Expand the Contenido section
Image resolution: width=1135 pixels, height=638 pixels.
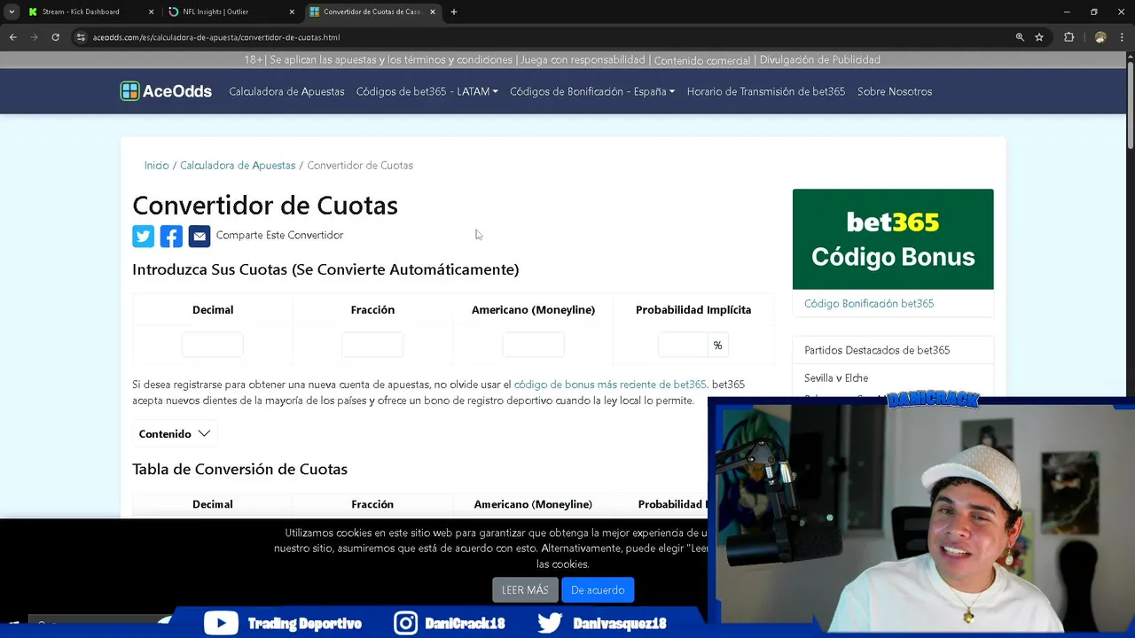[175, 433]
